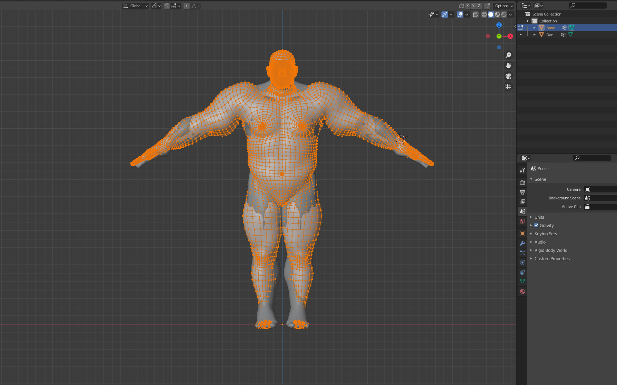The width and height of the screenshot is (617, 385).
Task: Open the pivot point dropdown
Action: (157, 6)
